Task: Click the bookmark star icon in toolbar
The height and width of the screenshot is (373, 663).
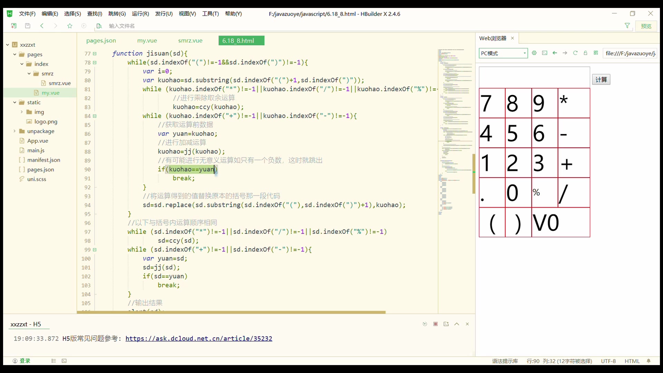Action: click(x=70, y=26)
